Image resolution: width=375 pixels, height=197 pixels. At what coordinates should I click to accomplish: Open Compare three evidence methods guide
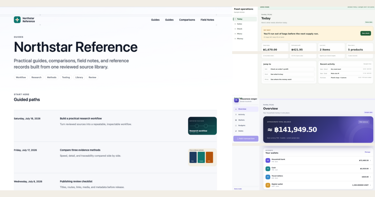(x=80, y=150)
